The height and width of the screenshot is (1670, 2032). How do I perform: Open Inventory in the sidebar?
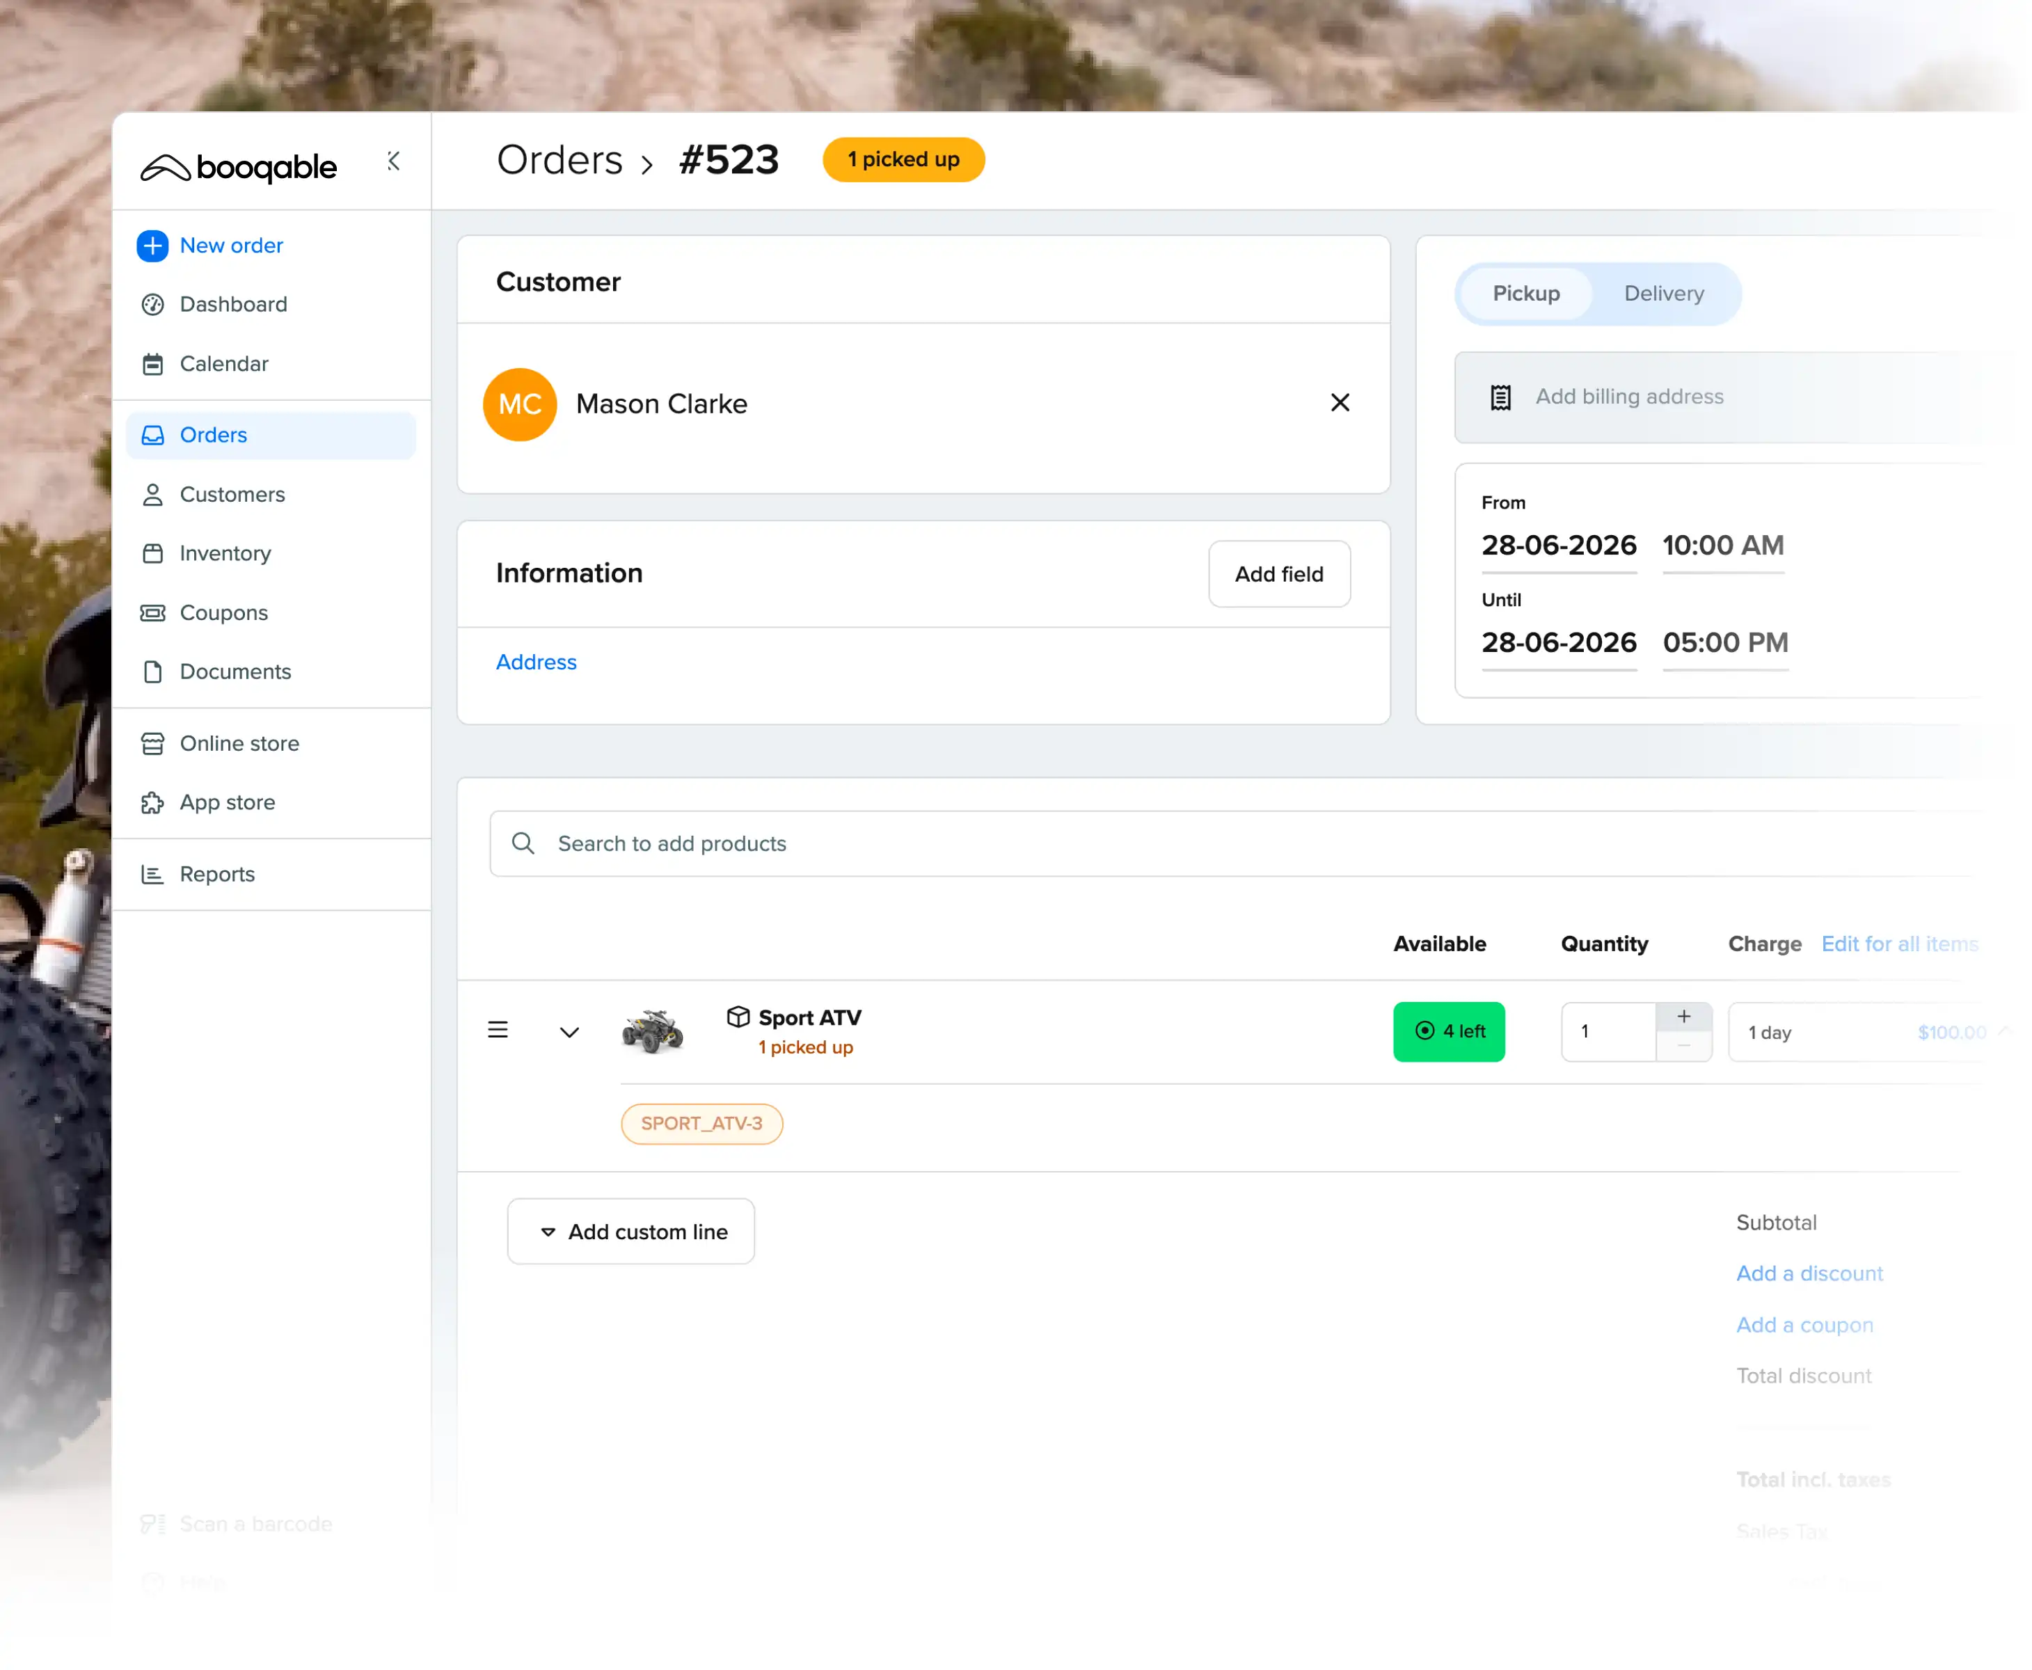click(225, 553)
